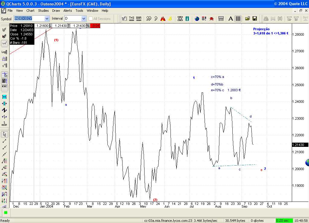Switch the chart to Logarithmic scale
Screen dimensions: 309x223
coord(4,52)
